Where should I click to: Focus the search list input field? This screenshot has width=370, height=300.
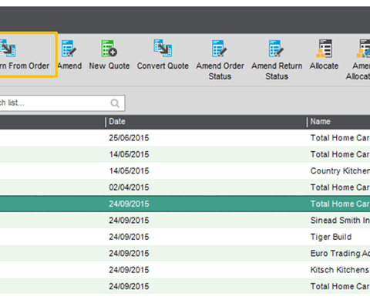coord(62,103)
